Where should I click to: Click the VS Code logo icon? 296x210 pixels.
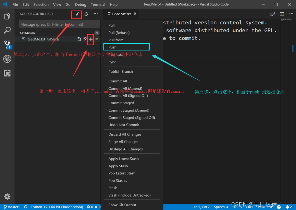click(5, 4)
